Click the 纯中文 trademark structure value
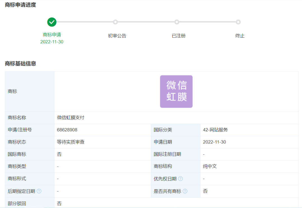 pos(209,166)
